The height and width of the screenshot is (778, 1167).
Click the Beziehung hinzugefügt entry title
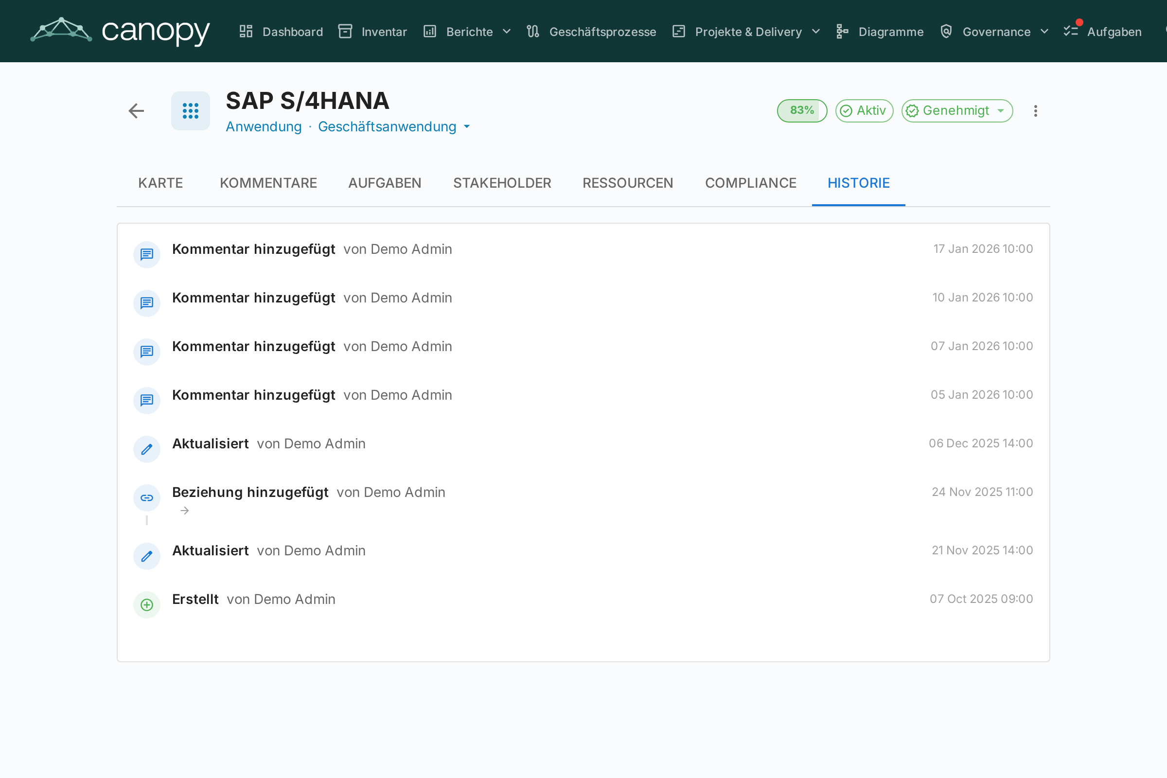[250, 492]
